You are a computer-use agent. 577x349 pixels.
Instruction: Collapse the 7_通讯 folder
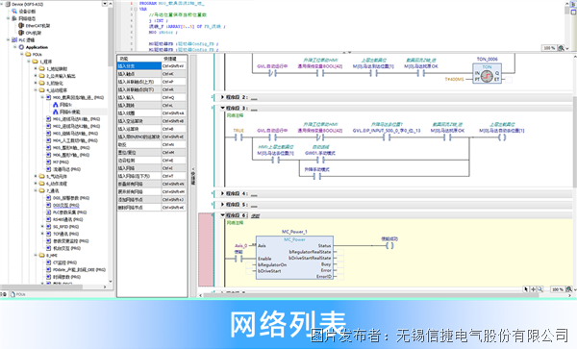click(36, 190)
